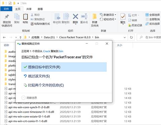
Task: Switch to the 主页 ribbon tab
Action: [18, 9]
